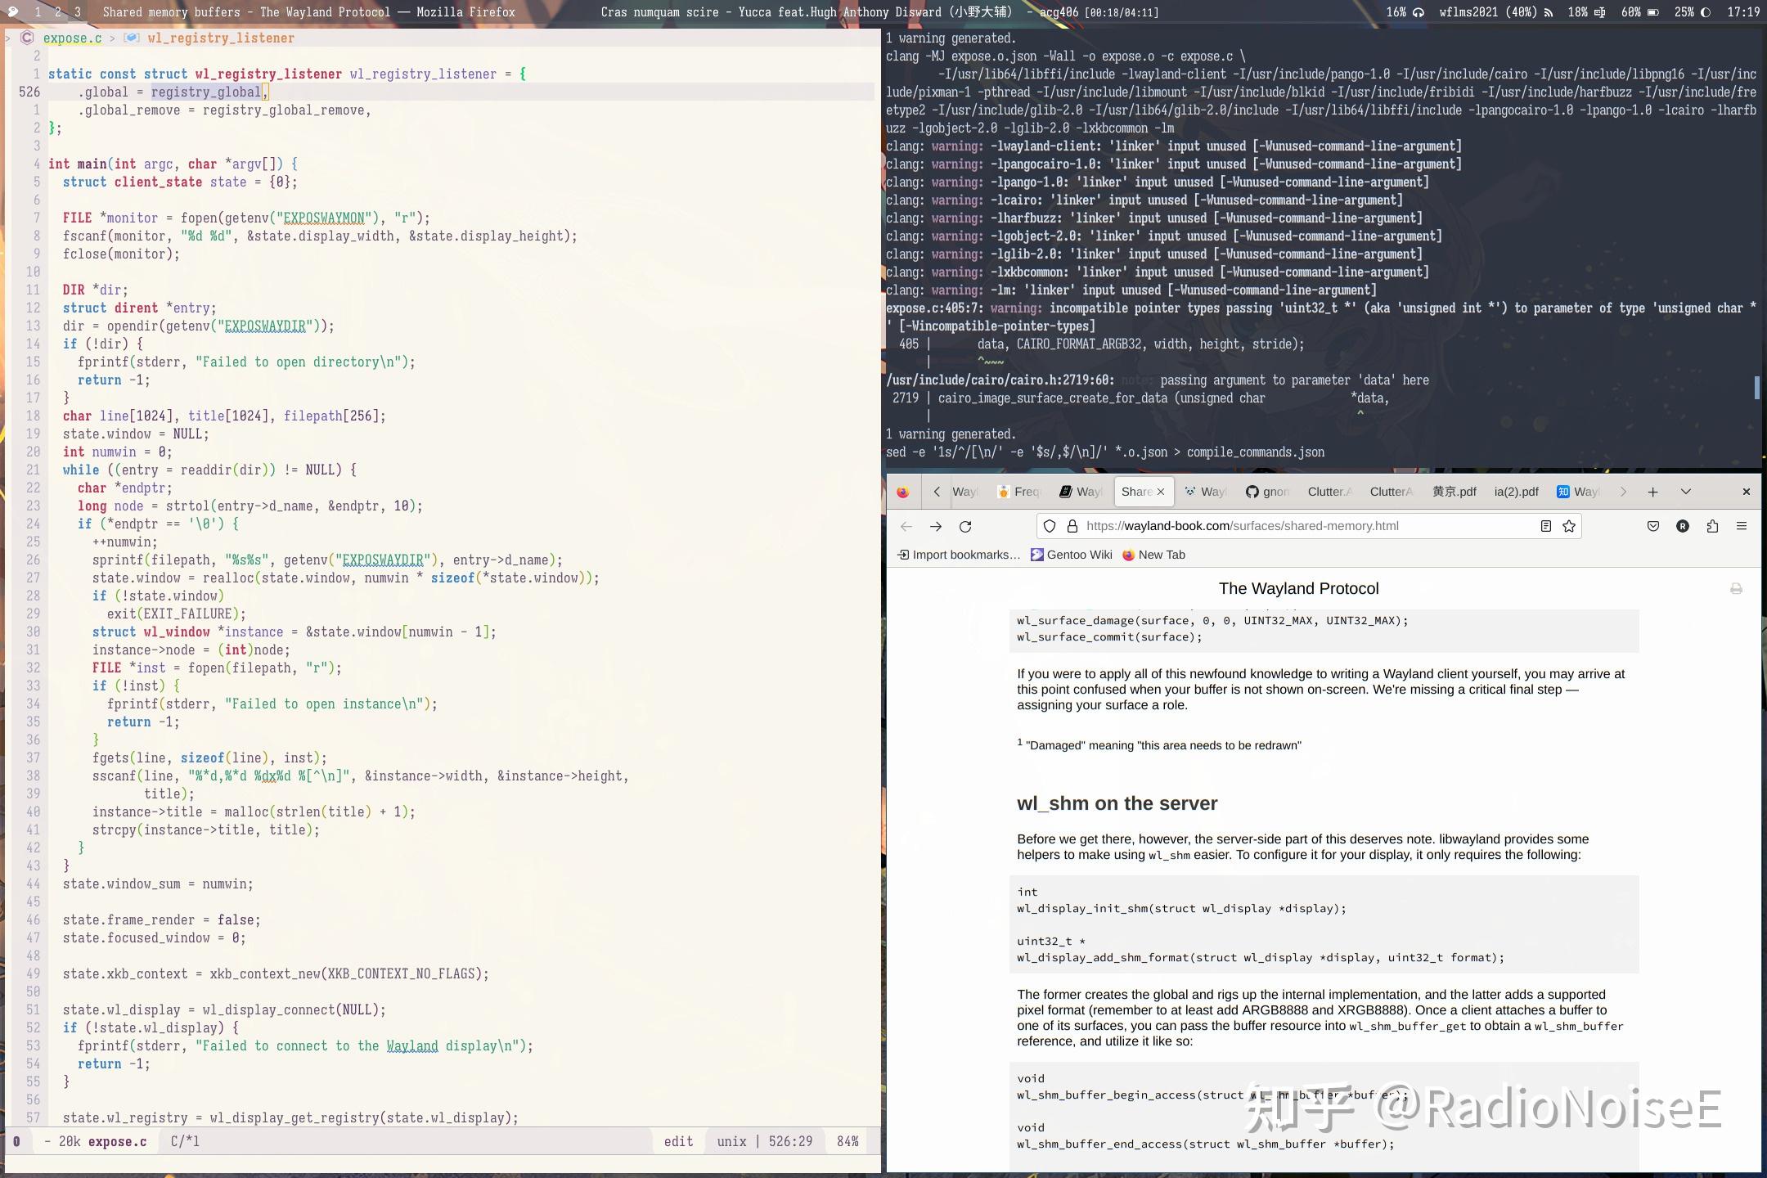
Task: Reload the Wayland book page
Action: pos(965,527)
